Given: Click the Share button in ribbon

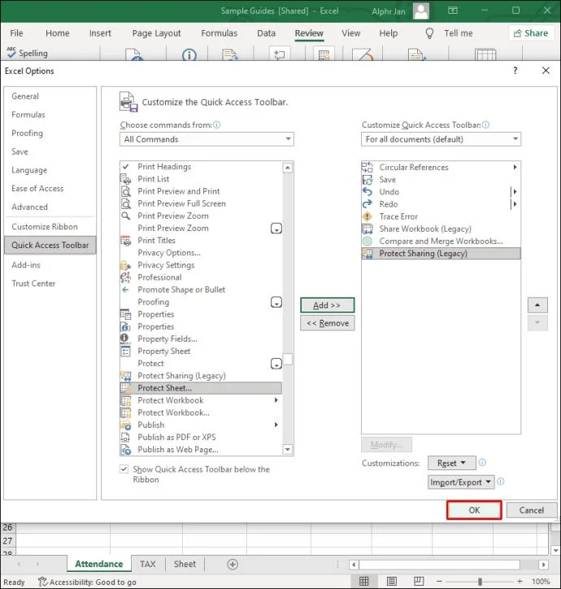Looking at the screenshot, I should coord(531,33).
